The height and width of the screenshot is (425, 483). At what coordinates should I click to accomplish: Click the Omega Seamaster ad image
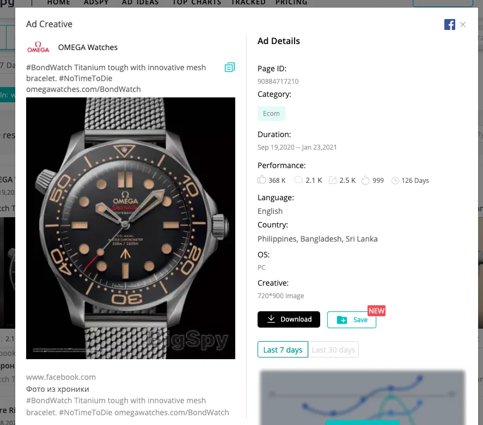pyautogui.click(x=131, y=229)
